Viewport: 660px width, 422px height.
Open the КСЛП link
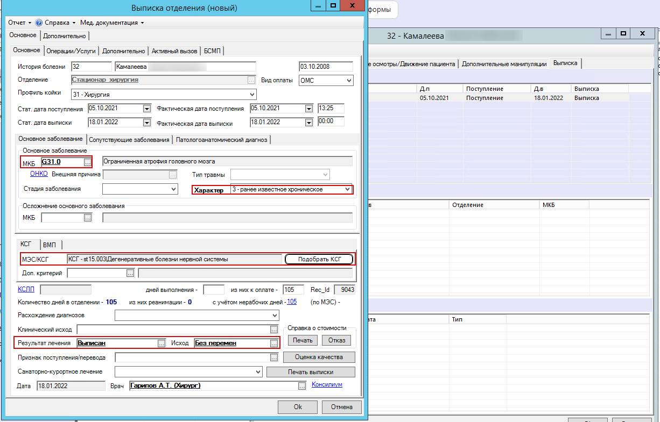[x=26, y=289]
